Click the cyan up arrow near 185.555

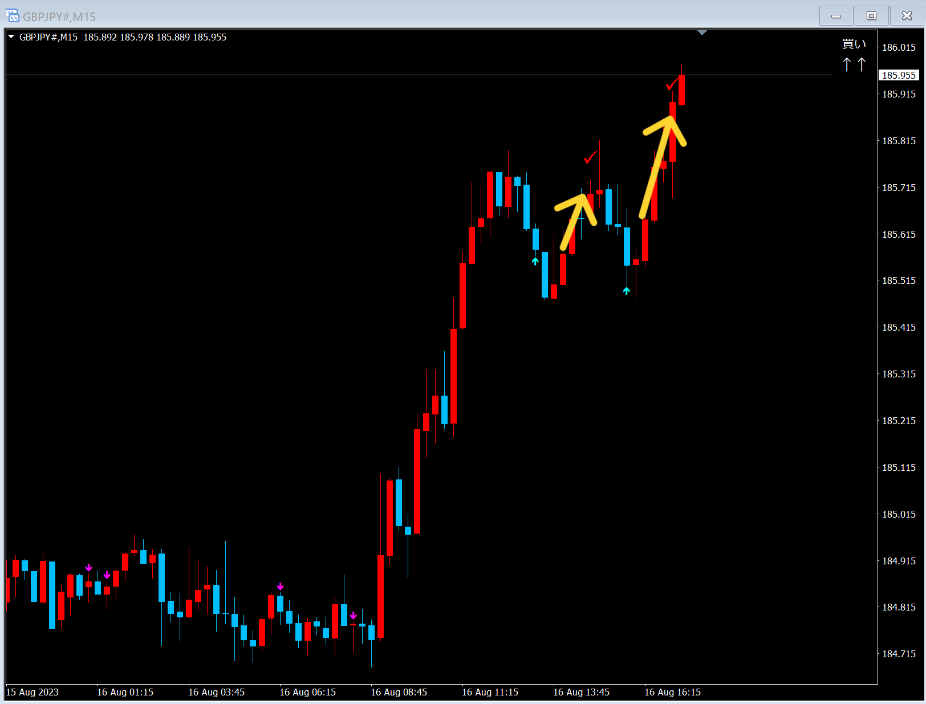535,261
